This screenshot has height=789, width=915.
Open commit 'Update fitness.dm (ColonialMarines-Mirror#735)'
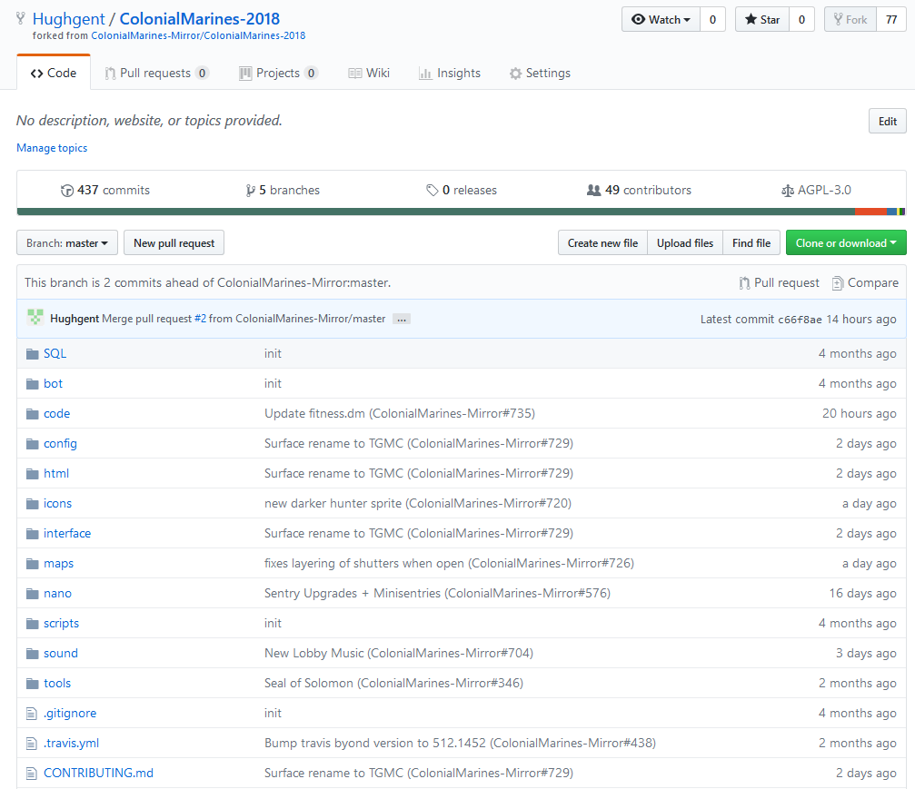tap(400, 414)
